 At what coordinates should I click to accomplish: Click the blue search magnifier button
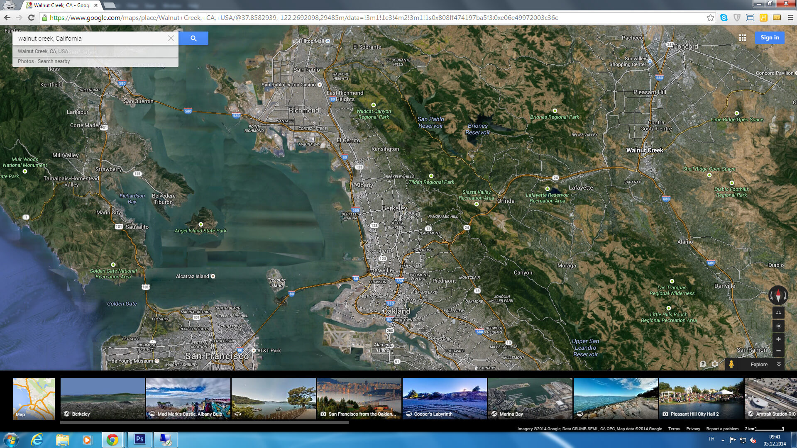[193, 38]
